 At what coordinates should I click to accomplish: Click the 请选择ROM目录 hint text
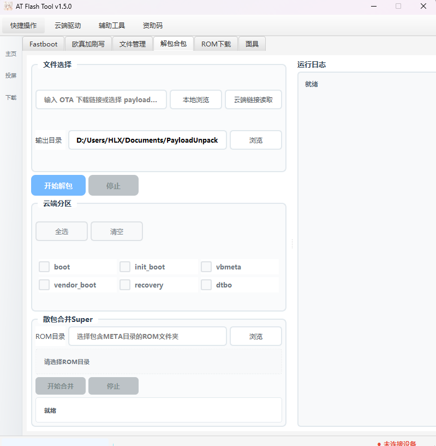click(x=67, y=362)
